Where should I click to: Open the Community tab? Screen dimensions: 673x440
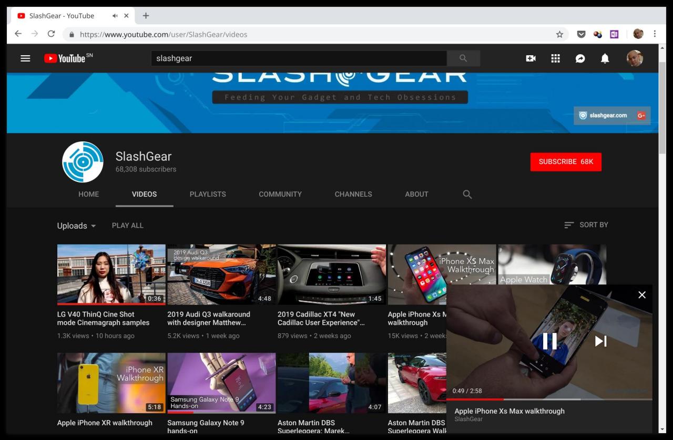pyautogui.click(x=280, y=194)
